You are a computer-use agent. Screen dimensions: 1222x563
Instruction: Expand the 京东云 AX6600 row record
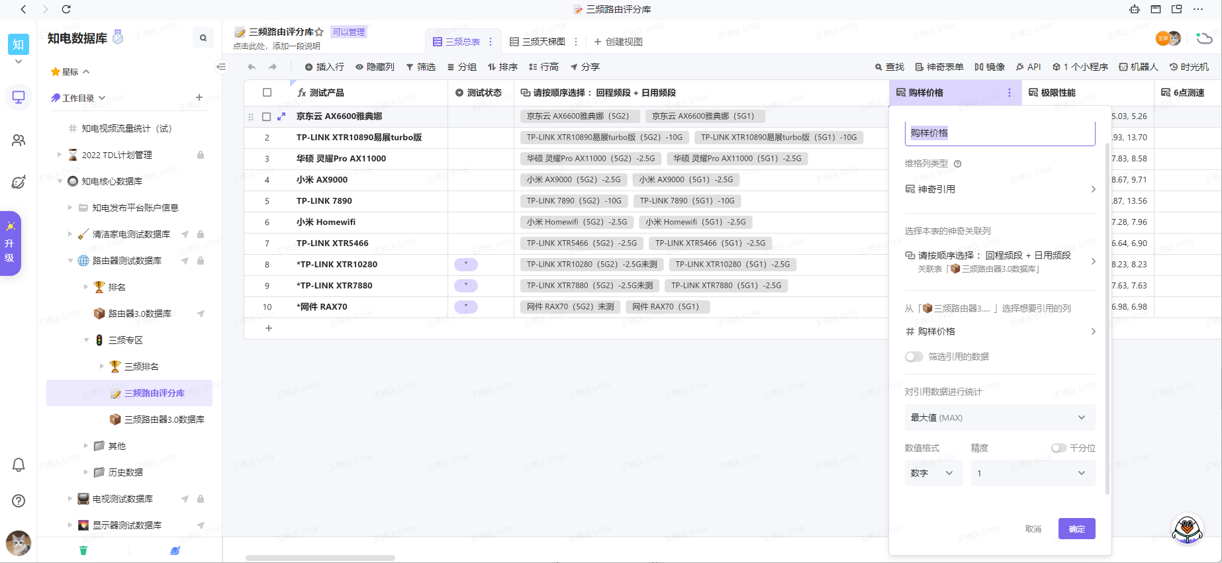click(x=281, y=116)
